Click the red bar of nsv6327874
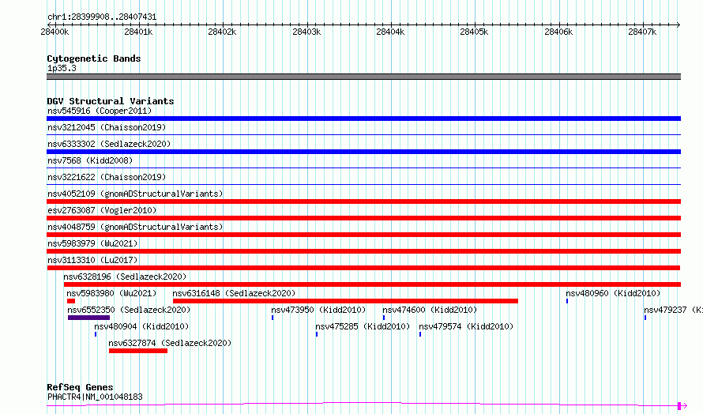This screenshot has width=703, height=414. click(x=138, y=351)
